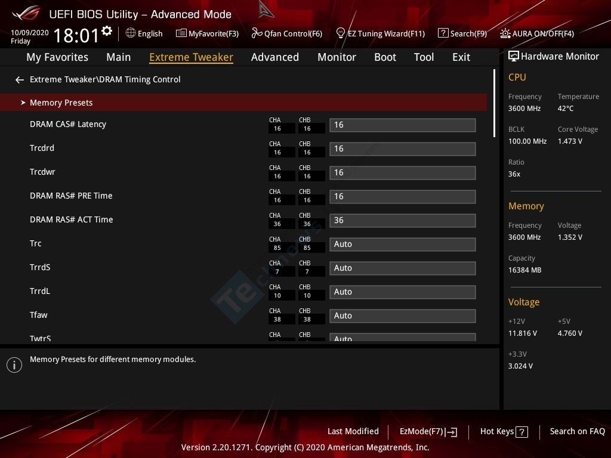Switch to the Main tab
This screenshot has height=458, width=611.
click(x=119, y=57)
